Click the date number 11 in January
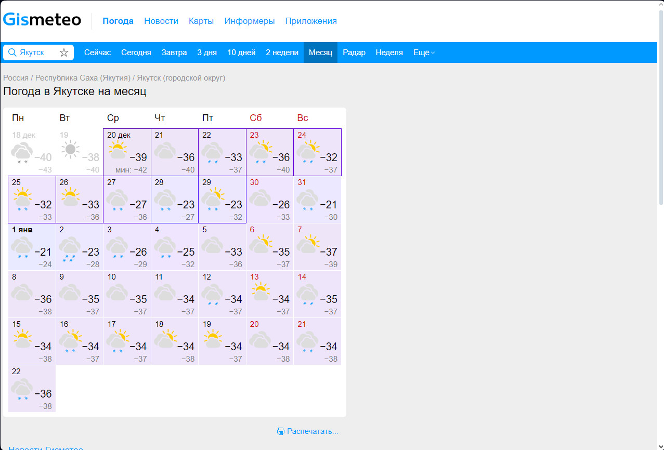664x450 pixels. 159,277
